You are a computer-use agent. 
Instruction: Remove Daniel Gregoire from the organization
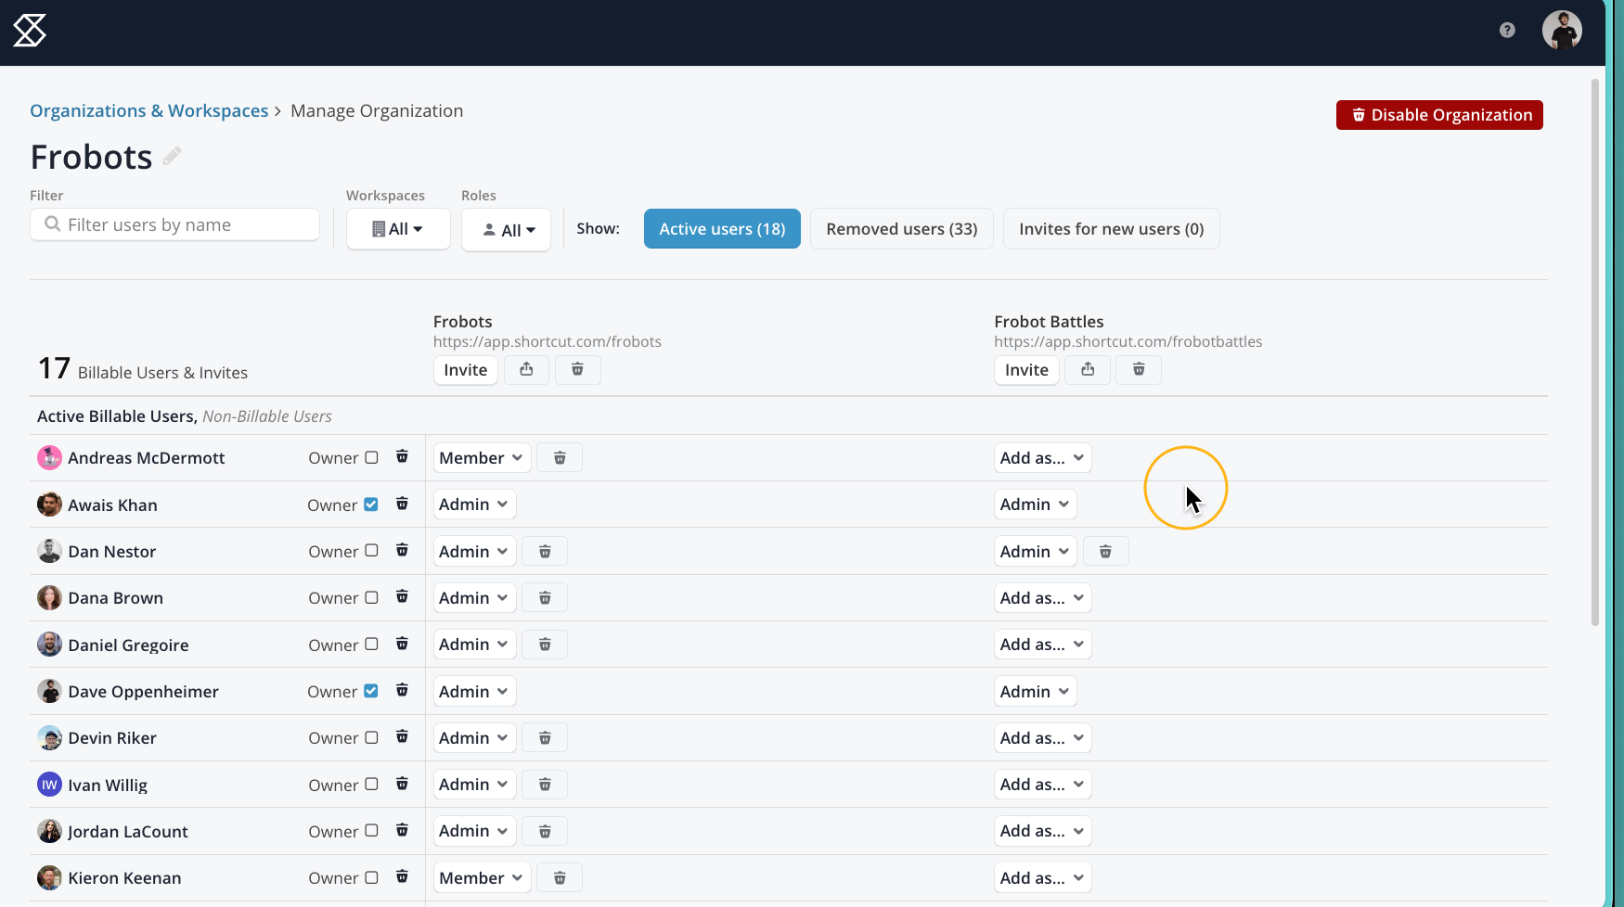tap(402, 644)
